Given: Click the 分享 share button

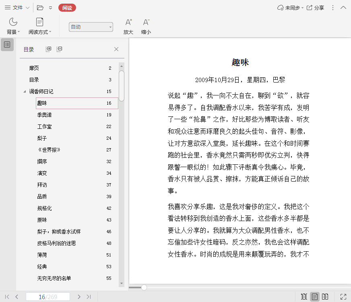Looking at the screenshot, I should [315, 8].
